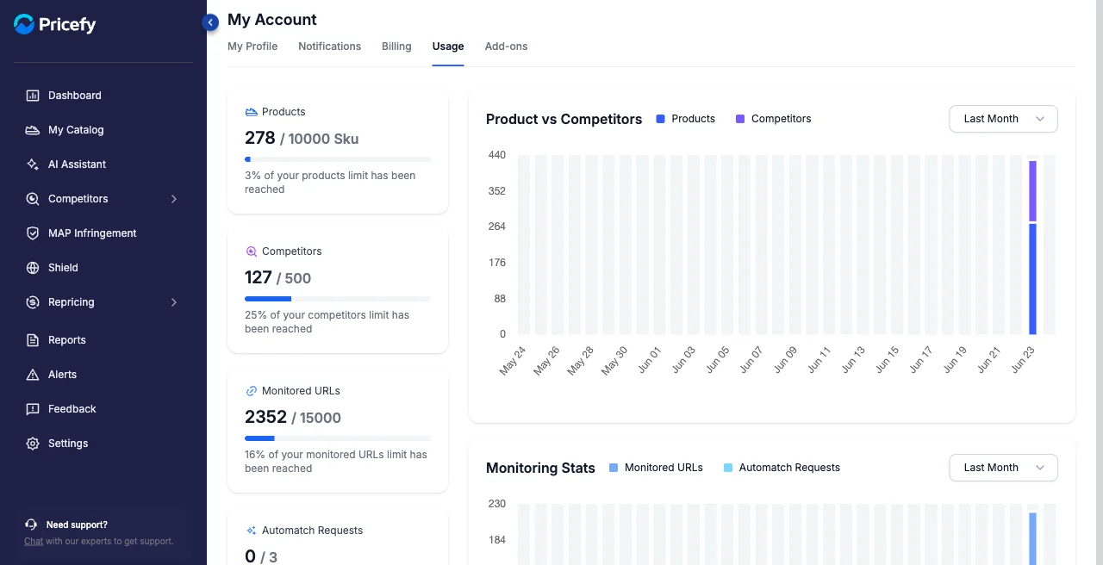This screenshot has width=1103, height=565.
Task: Click the blue Products bar for Jun 23
Action: 1032,279
